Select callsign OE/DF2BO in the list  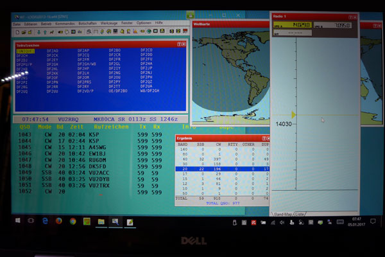(118, 91)
